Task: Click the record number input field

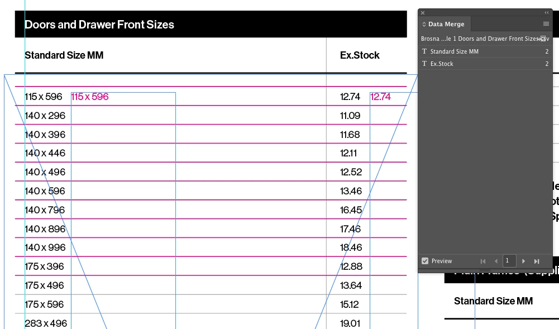Action: (x=509, y=261)
